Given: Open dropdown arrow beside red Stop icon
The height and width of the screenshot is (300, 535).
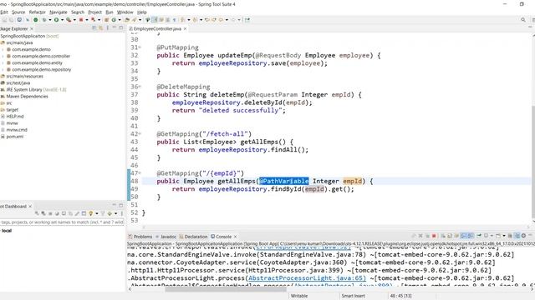Looking at the screenshot, I should [x=87, y=20].
